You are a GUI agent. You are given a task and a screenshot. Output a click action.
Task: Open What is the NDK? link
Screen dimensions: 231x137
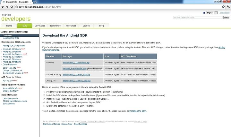click(x=11, y=91)
